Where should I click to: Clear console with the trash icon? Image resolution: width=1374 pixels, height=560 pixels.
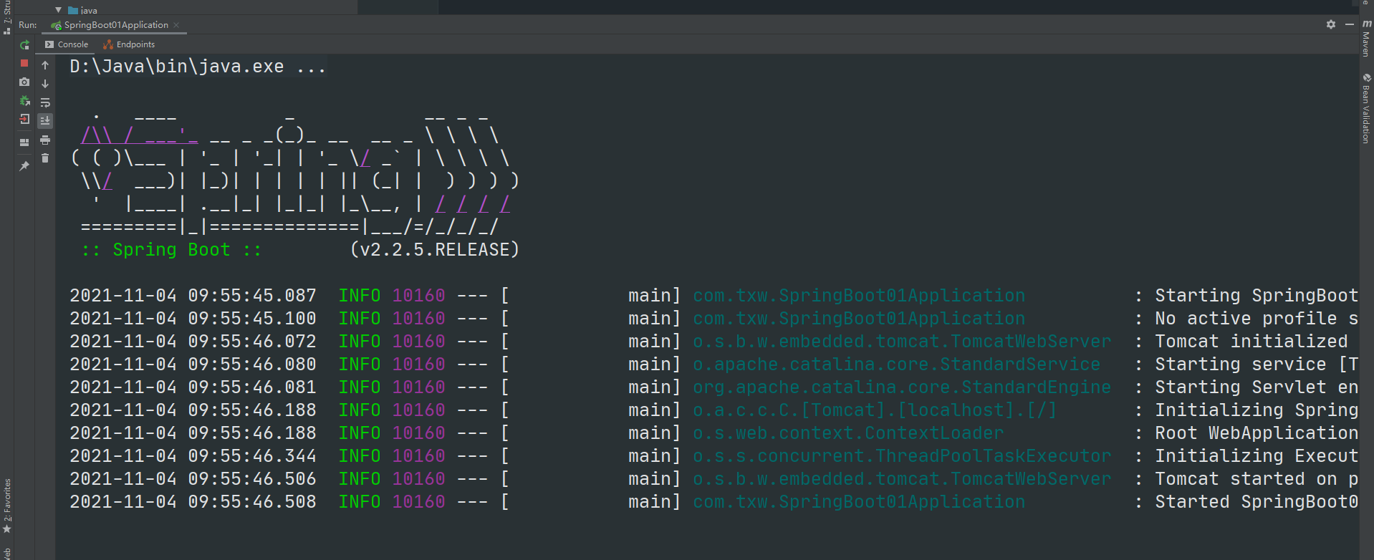point(45,158)
